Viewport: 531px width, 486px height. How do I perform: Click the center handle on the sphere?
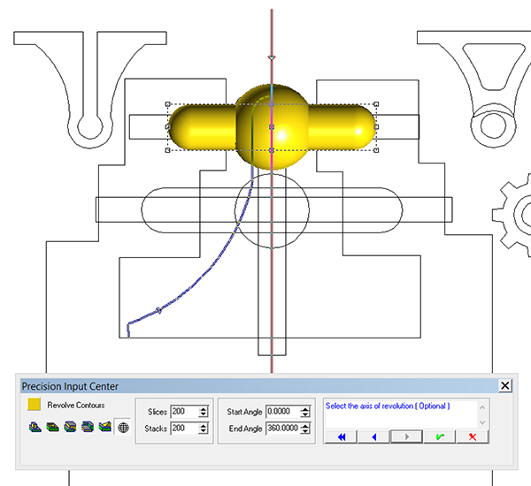click(x=272, y=127)
